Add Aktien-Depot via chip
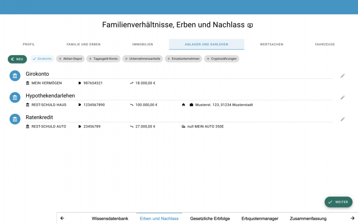This screenshot has width=358, height=224. pos(70,59)
